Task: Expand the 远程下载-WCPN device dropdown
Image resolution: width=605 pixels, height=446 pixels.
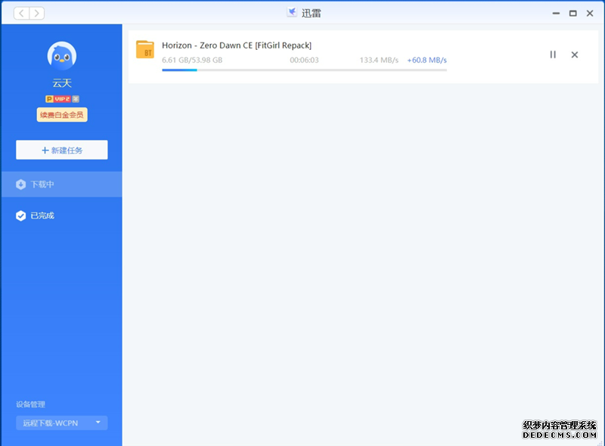Action: point(62,423)
